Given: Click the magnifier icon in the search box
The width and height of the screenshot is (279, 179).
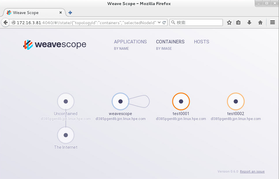Looking at the screenshot, I should pyautogui.click(x=173, y=23).
